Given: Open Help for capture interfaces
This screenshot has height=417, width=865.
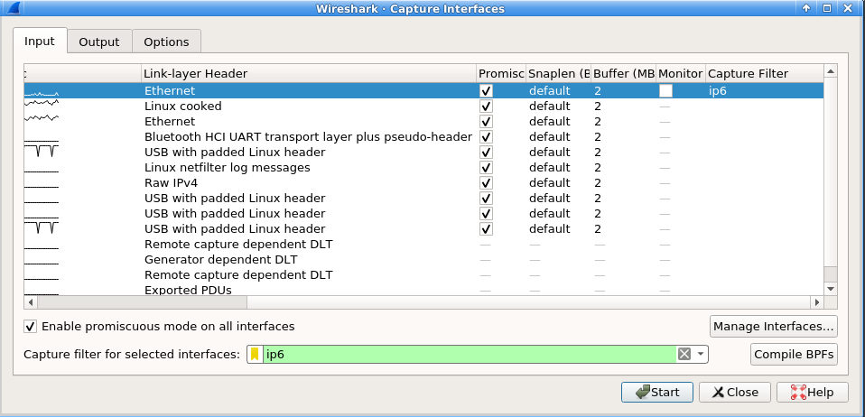Looking at the screenshot, I should [812, 392].
